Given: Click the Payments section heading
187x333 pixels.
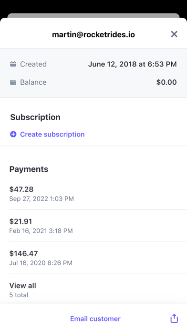Looking at the screenshot, I should pos(29,169).
